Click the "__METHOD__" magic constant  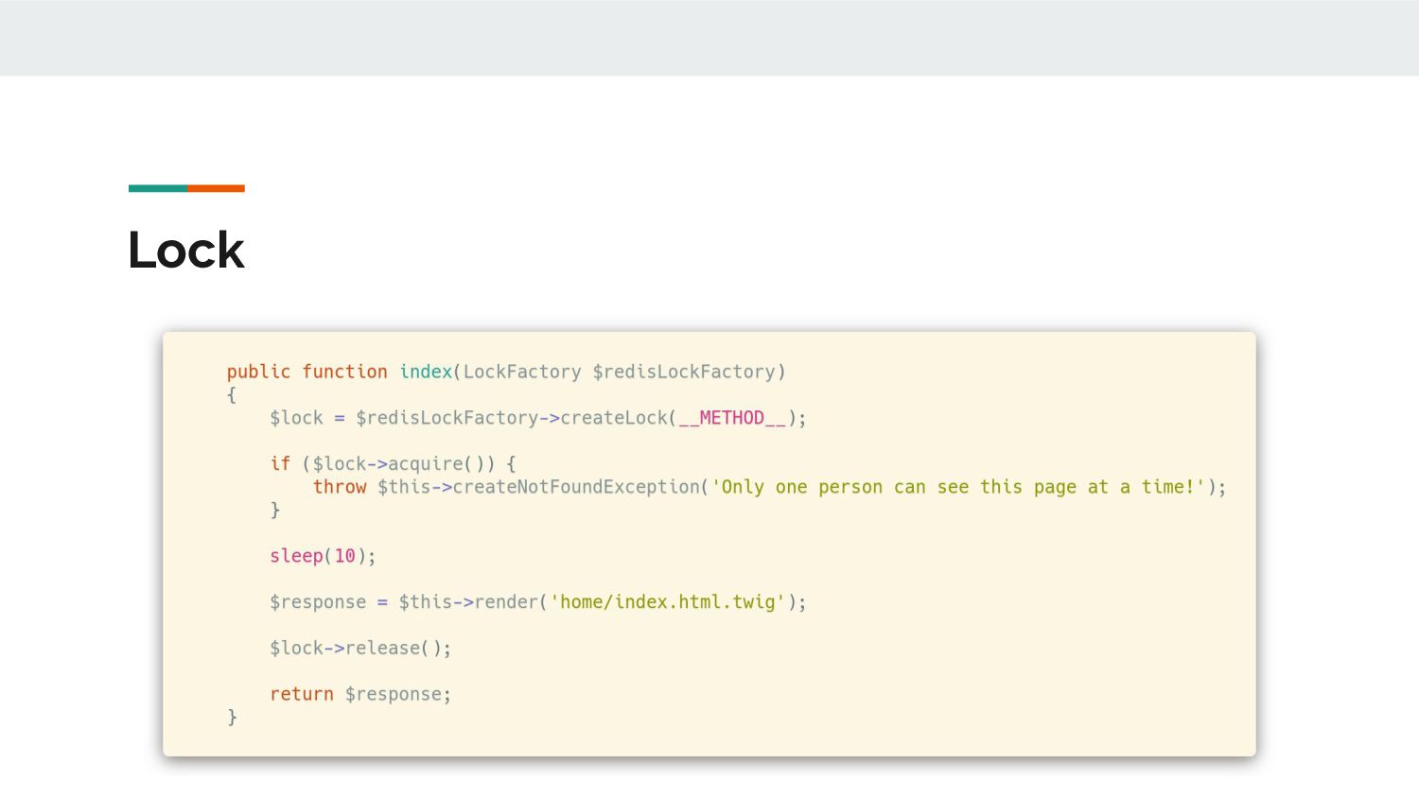[732, 418]
